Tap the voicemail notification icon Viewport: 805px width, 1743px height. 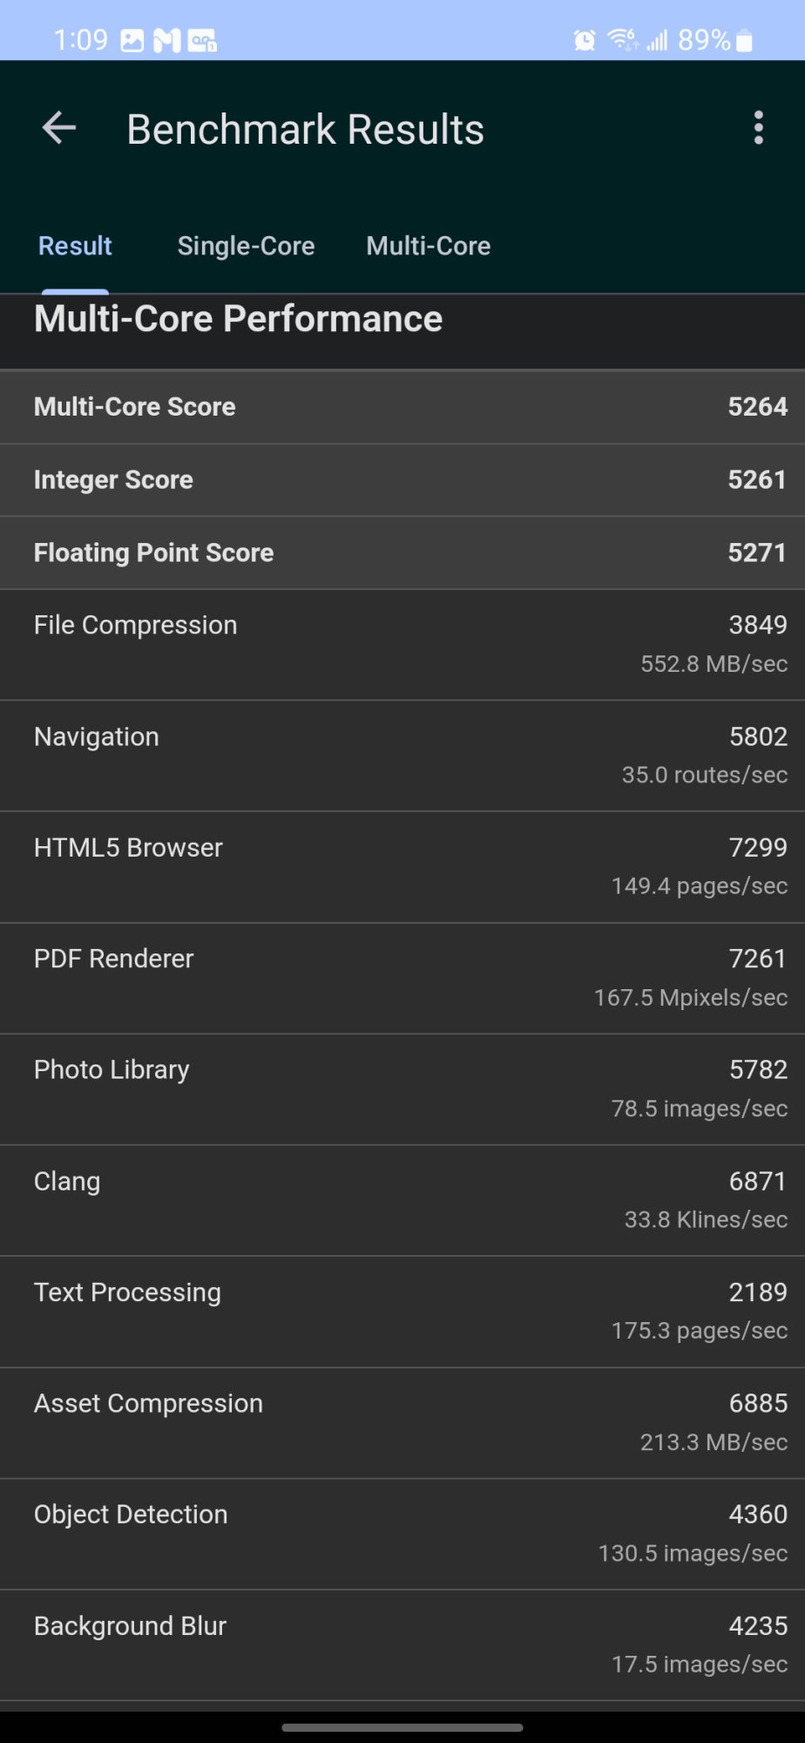(202, 40)
